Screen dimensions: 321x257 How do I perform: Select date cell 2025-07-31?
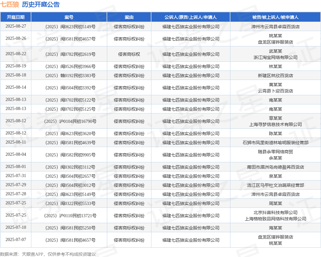click(x=16, y=176)
